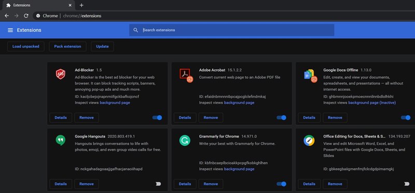Reload the extensions page
The image size is (415, 193).
tap(26, 16)
